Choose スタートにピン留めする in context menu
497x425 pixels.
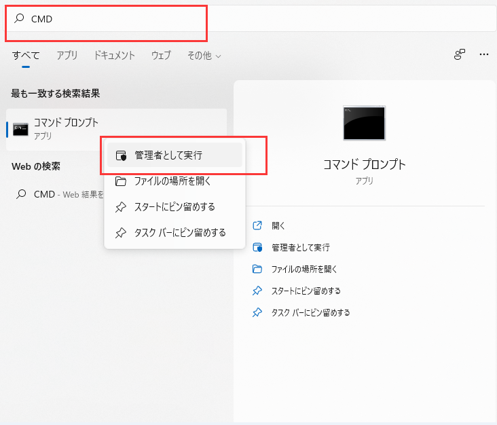click(174, 206)
